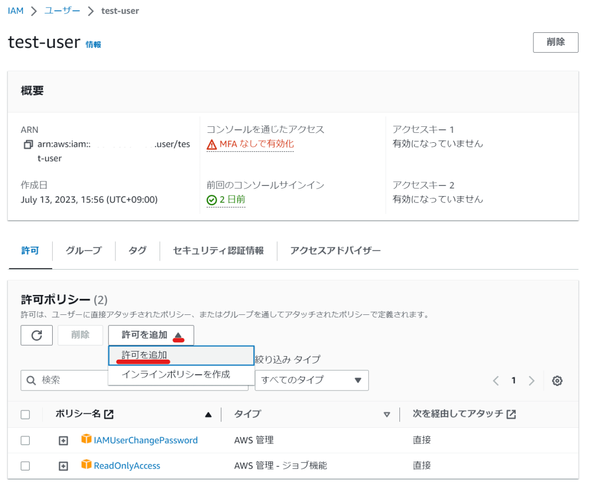Copy the ARN with the copy icon
Viewport: 597px width, 483px height.
pyautogui.click(x=28, y=145)
